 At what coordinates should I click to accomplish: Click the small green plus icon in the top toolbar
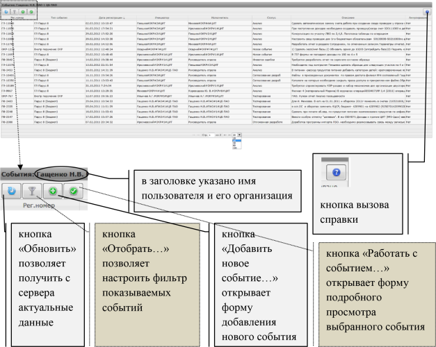(x=23, y=12)
